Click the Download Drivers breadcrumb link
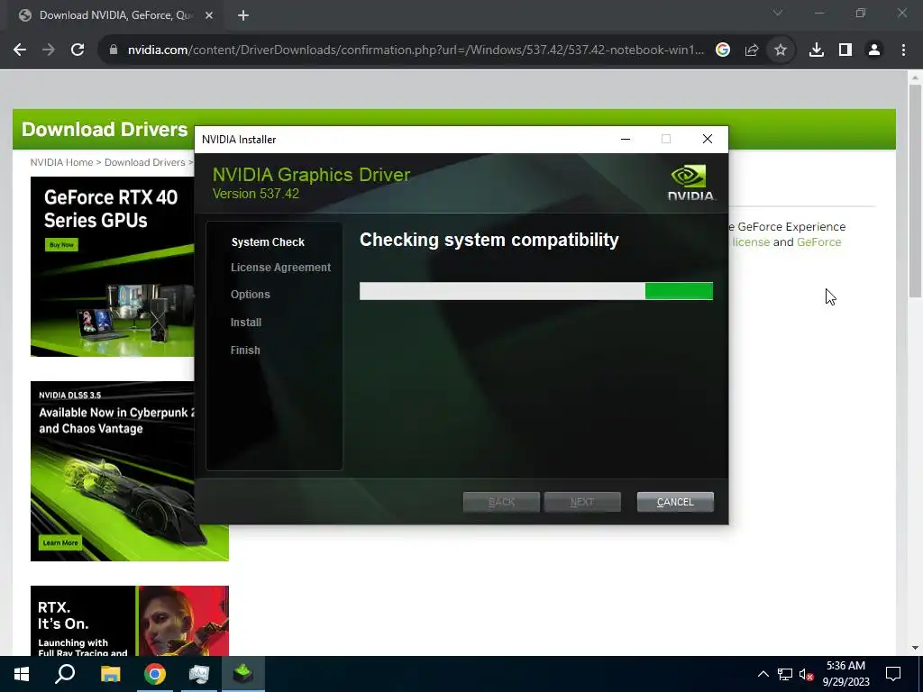 click(145, 162)
